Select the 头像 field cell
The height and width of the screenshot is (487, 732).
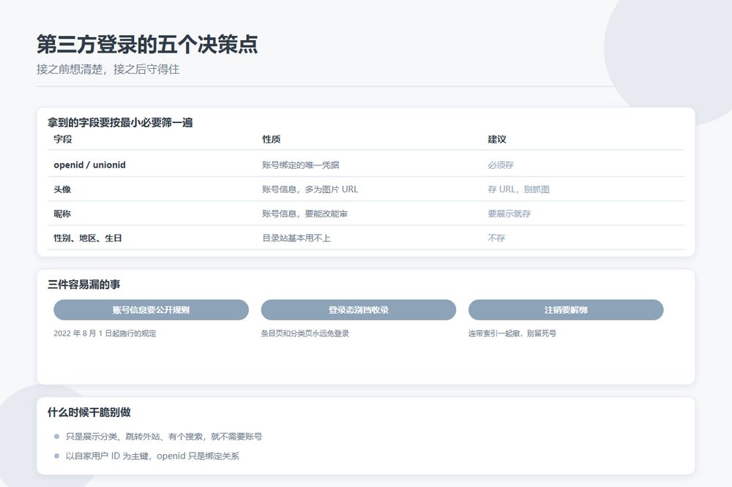pyautogui.click(x=62, y=189)
